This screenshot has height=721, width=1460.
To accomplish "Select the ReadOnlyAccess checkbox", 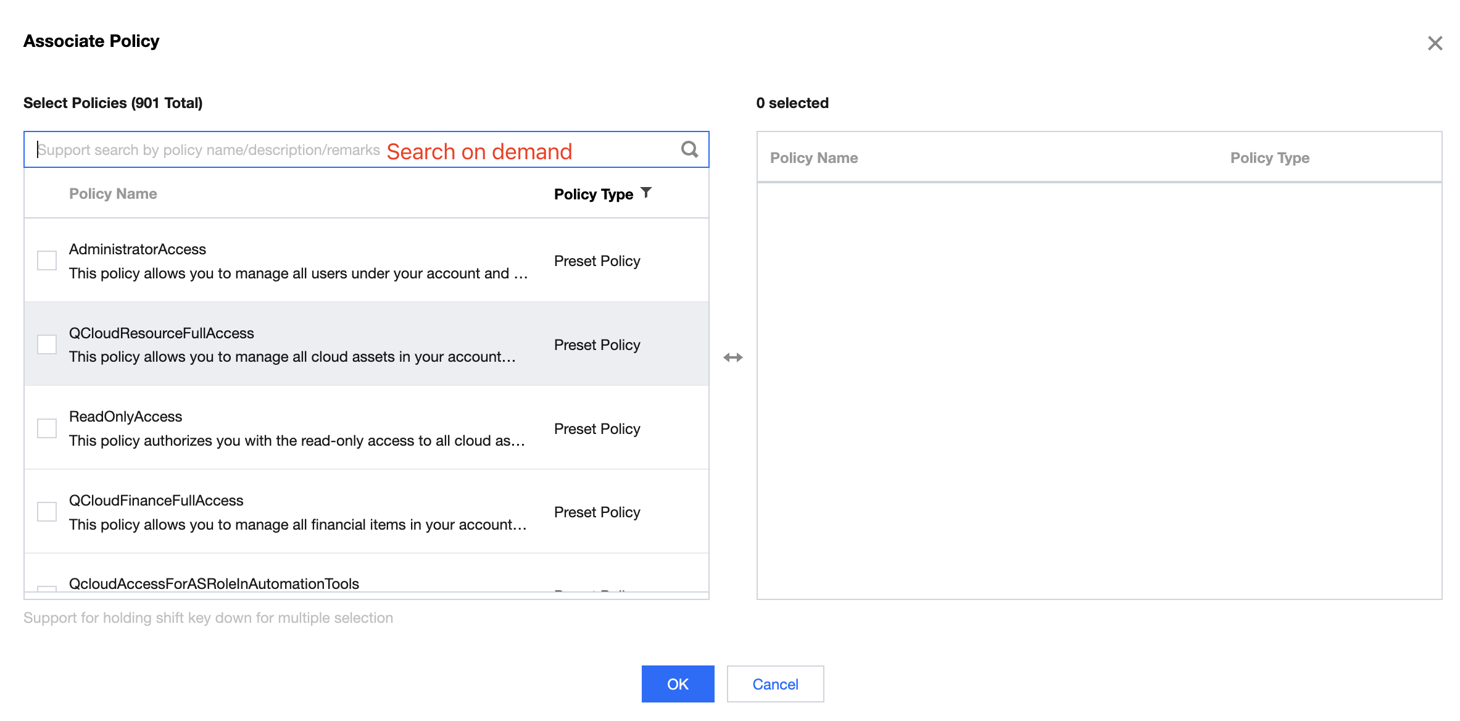I will (x=47, y=428).
